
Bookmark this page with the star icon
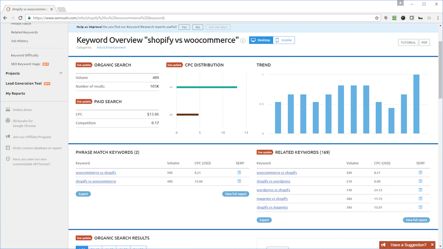pyautogui.click(x=377, y=18)
